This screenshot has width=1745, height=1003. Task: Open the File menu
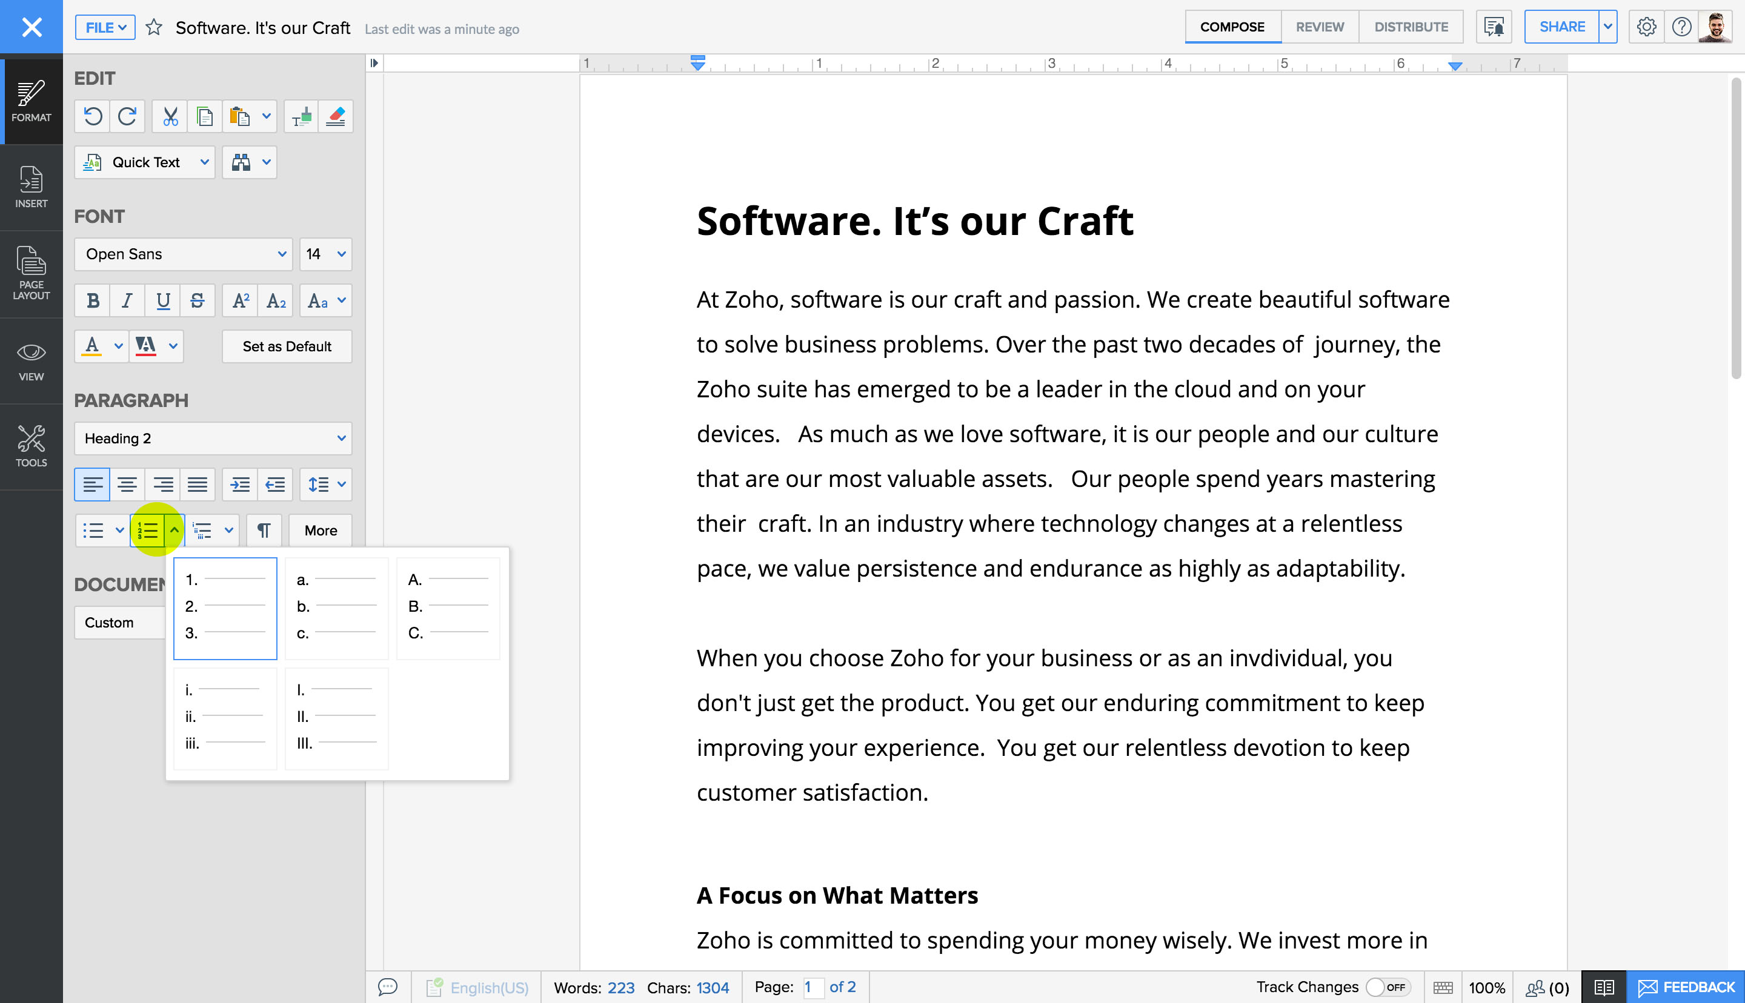coord(105,27)
